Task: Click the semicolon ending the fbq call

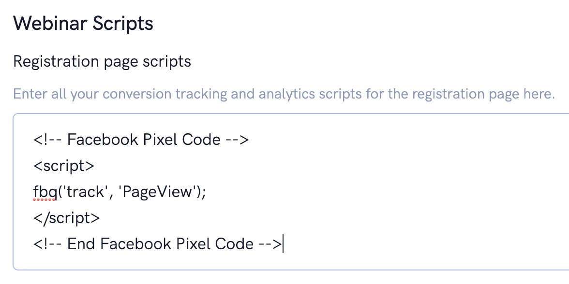Action: pyautogui.click(x=204, y=192)
